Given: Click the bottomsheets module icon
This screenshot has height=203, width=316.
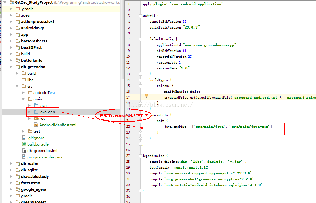Looking at the screenshot, I should 18,41.
